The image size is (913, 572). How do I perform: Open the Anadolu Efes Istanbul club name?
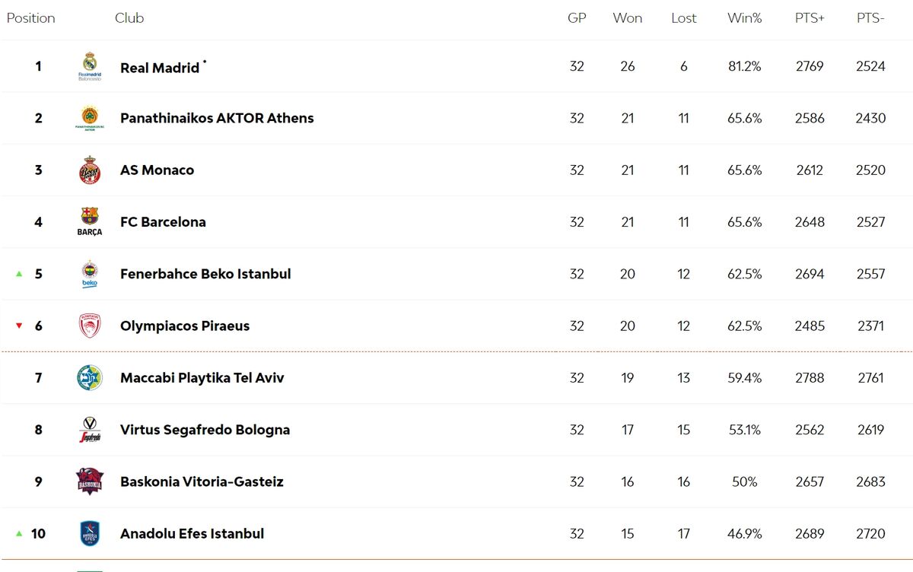[192, 534]
